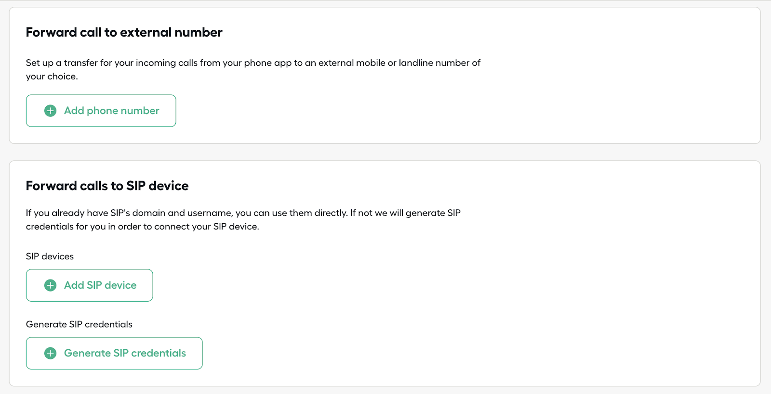
Task: Click the 'Generate SIP credentials' green button text
Action: (x=125, y=353)
